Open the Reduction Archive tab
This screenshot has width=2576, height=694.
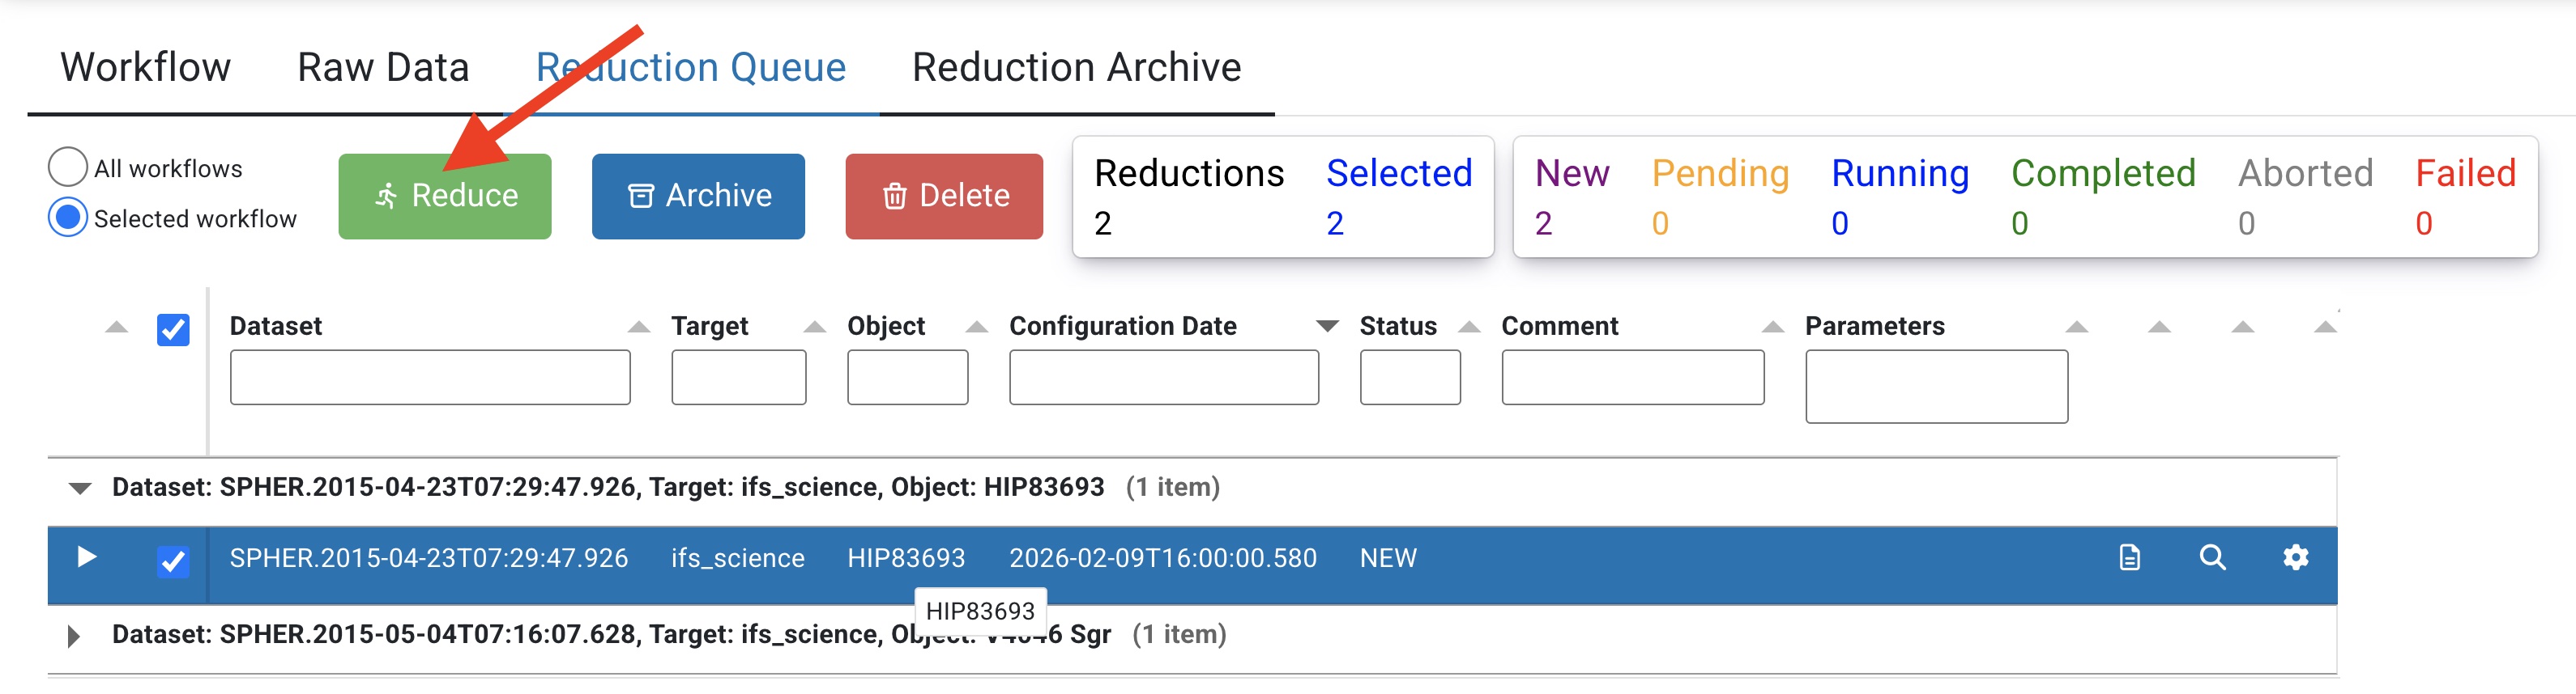(x=1077, y=67)
